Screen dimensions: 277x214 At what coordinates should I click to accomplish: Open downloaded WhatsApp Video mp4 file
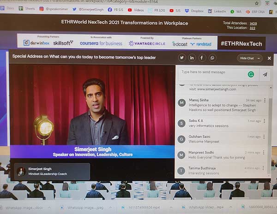pos(203,207)
